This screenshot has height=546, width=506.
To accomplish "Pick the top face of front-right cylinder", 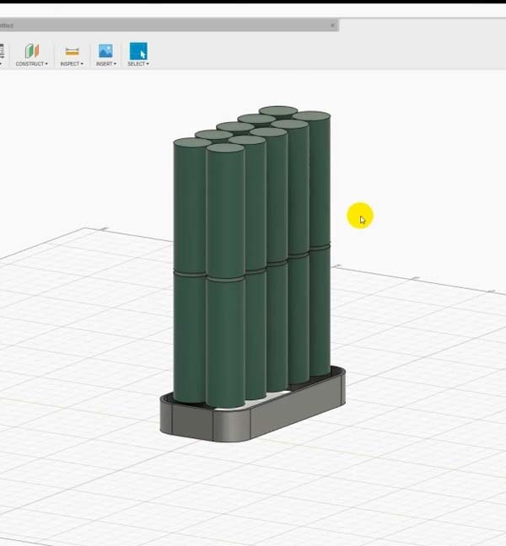I will click(x=225, y=148).
